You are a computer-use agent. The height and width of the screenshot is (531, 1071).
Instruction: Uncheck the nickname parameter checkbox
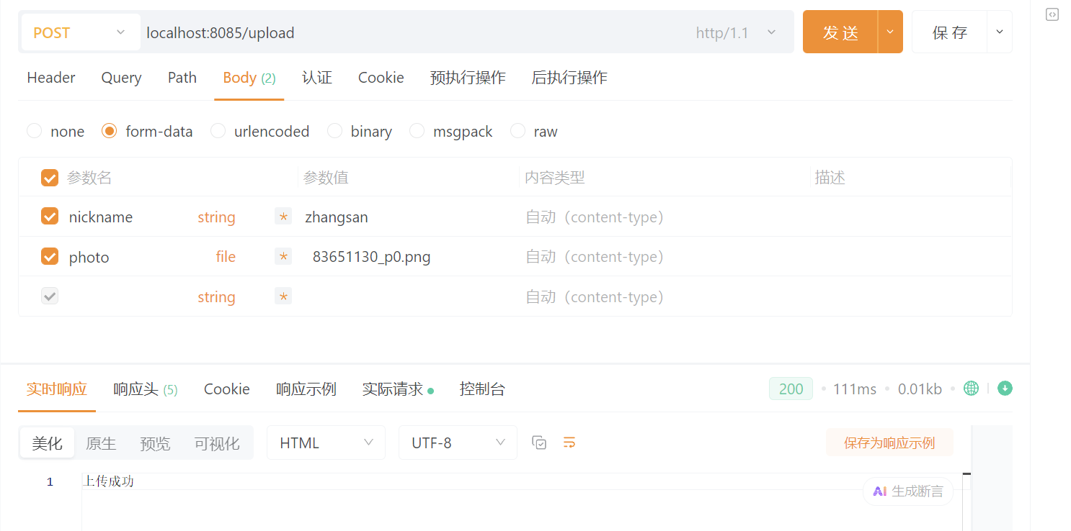tap(50, 217)
